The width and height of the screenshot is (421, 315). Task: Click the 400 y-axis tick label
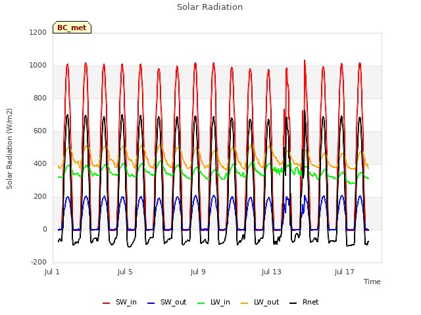[x=40, y=163]
